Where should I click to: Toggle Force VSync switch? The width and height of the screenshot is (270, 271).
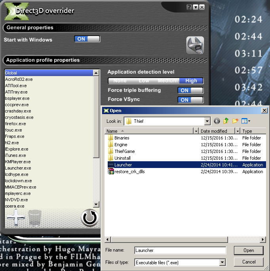(190, 100)
